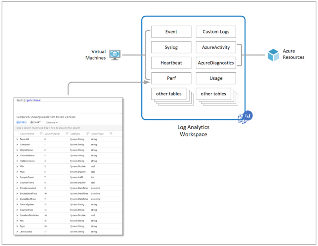Select the Syslog table box
318x246 pixels.
pyautogui.click(x=171, y=47)
